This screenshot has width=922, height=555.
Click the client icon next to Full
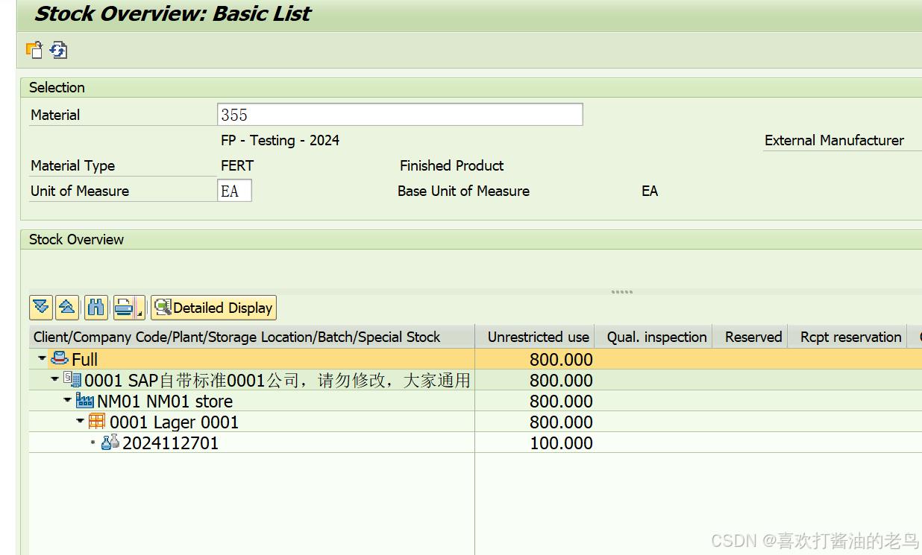point(59,358)
